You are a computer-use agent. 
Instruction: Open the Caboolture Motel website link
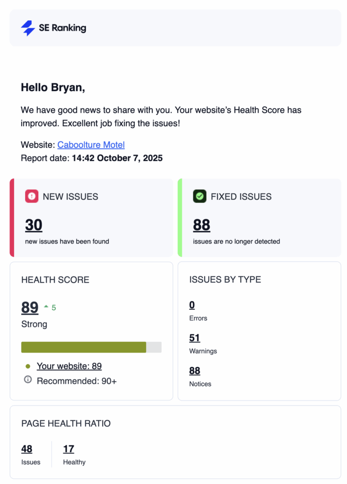tap(91, 145)
